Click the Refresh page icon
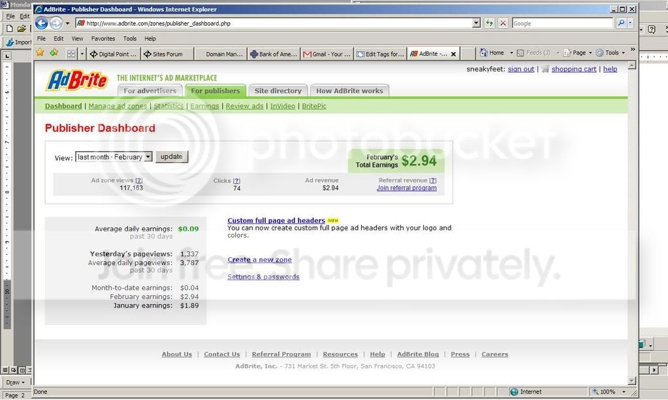The height and width of the screenshot is (400, 668). click(489, 23)
